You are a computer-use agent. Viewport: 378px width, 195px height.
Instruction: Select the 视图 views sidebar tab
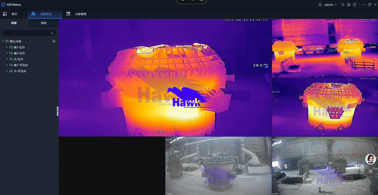[43, 23]
